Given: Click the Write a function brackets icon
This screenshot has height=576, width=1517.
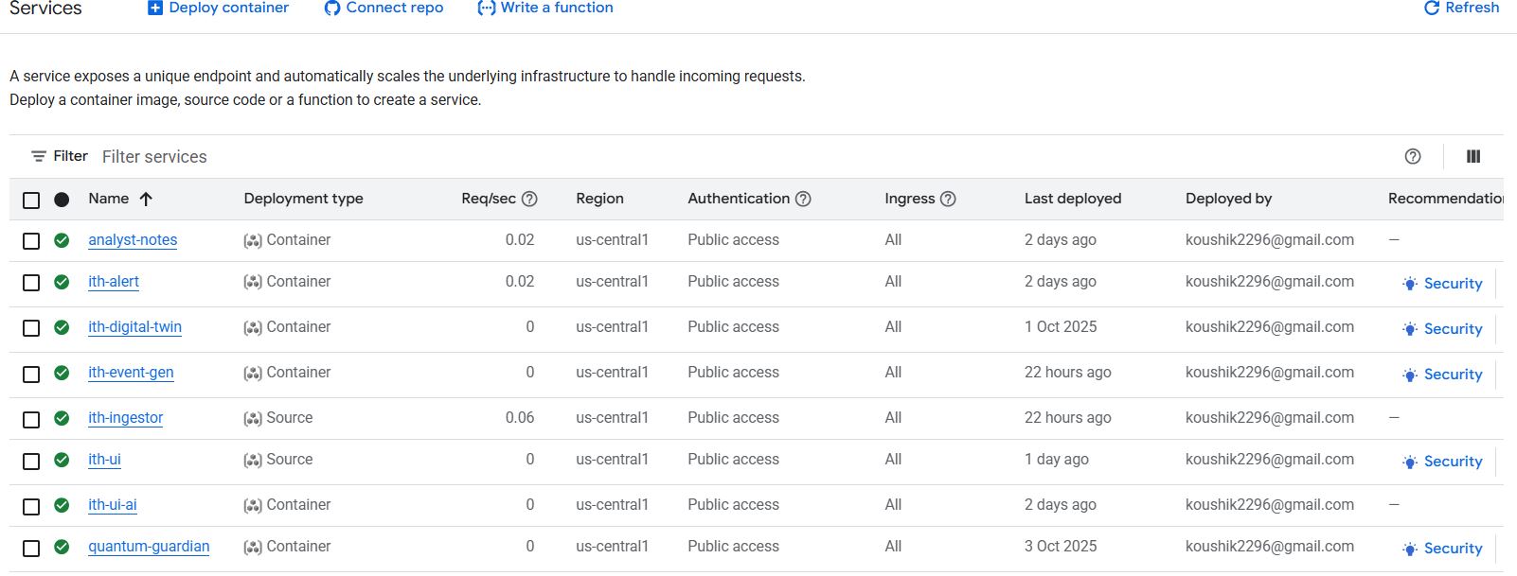Looking at the screenshot, I should pyautogui.click(x=486, y=9).
